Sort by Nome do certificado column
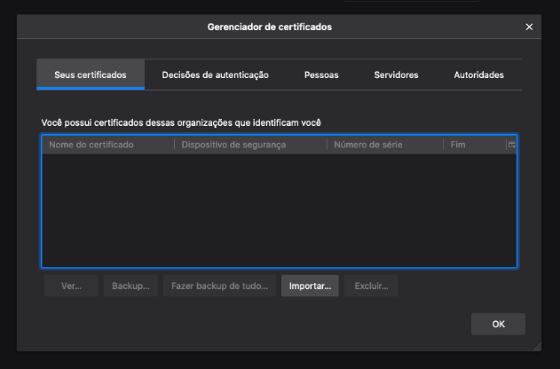 click(107, 145)
